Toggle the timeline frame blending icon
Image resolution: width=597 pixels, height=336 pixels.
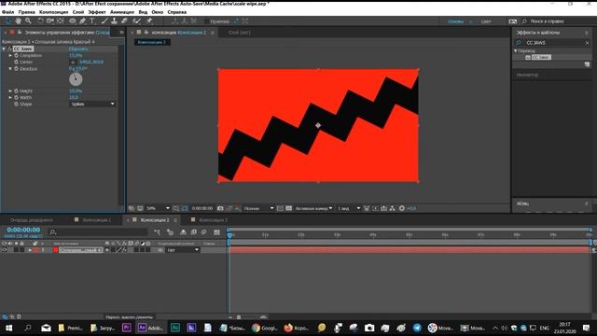pos(193,232)
